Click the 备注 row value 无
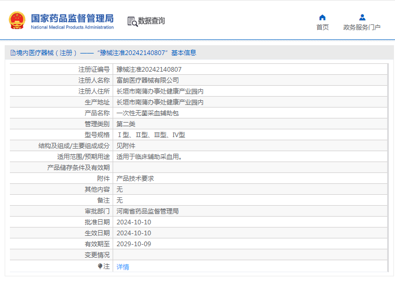Viewport: 395px width, 281px height. pos(119,200)
